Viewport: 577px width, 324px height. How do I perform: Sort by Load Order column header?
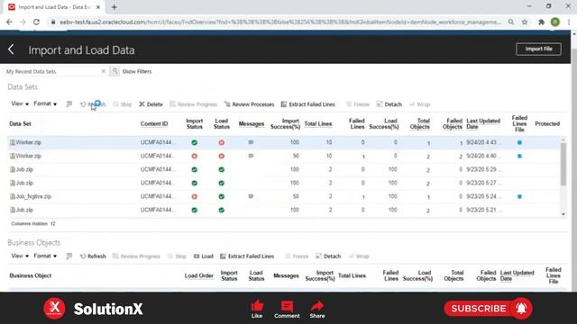[198, 275]
